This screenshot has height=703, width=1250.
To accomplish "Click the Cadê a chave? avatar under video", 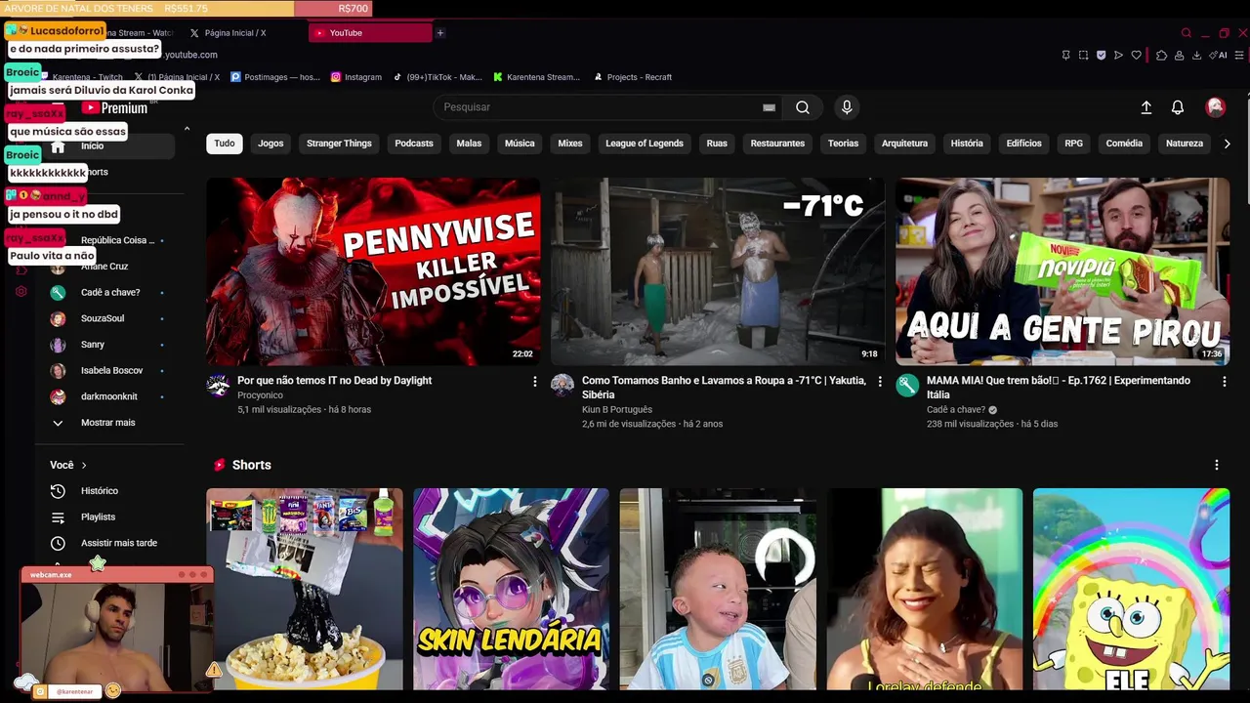I will 907,385.
